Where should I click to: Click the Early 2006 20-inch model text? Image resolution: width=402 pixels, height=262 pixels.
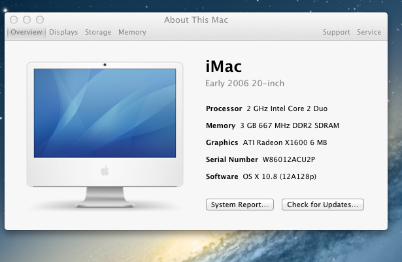[245, 84]
